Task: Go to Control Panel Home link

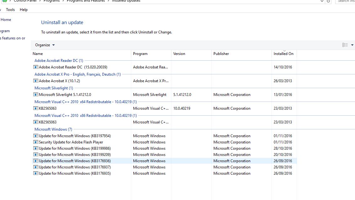Action: tap(6, 20)
